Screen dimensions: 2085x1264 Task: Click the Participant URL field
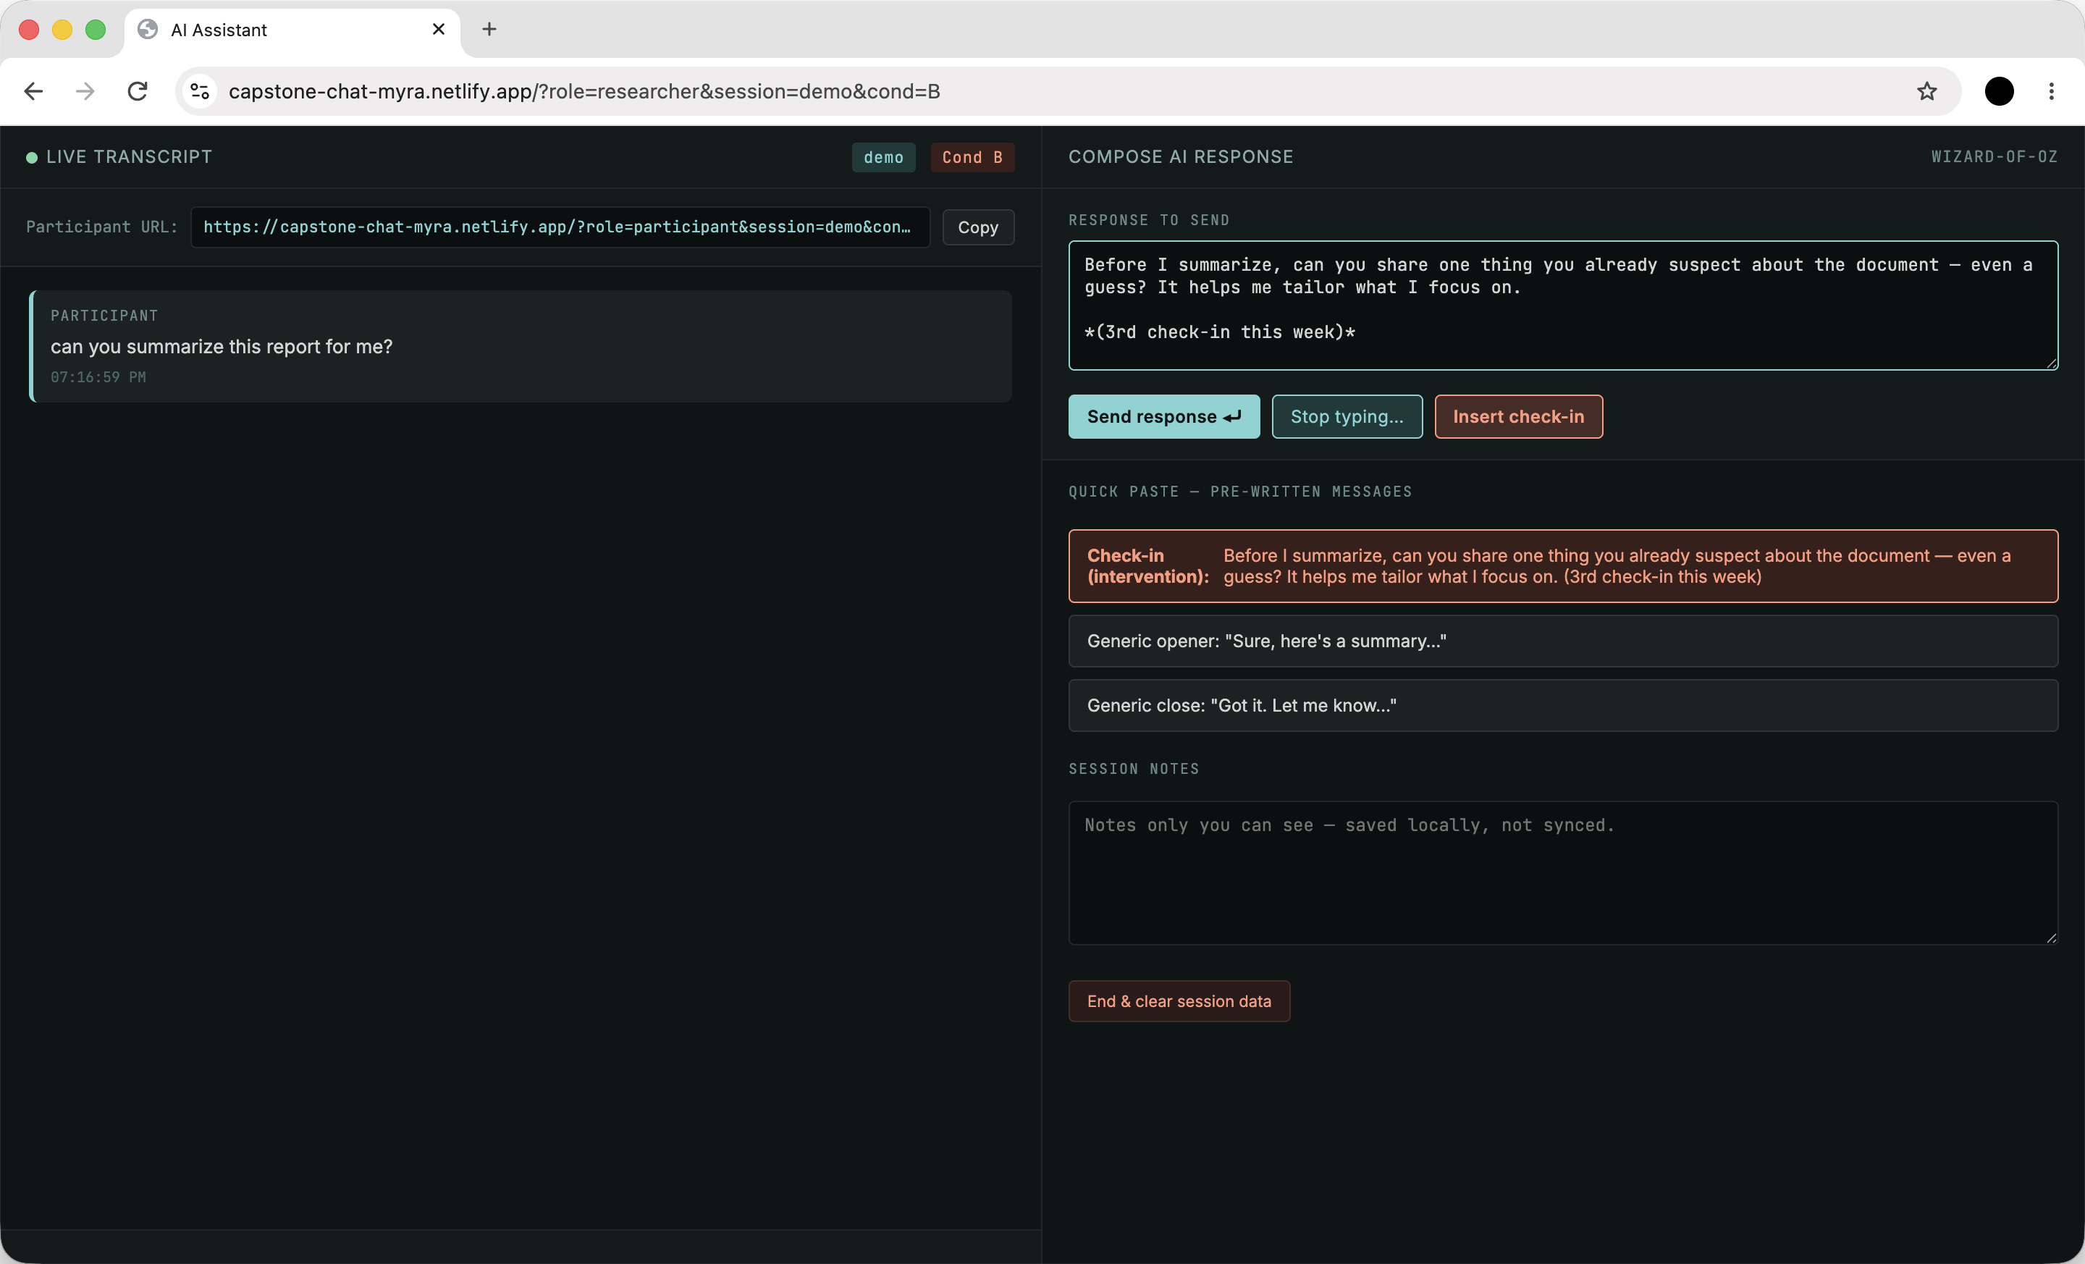tap(560, 227)
